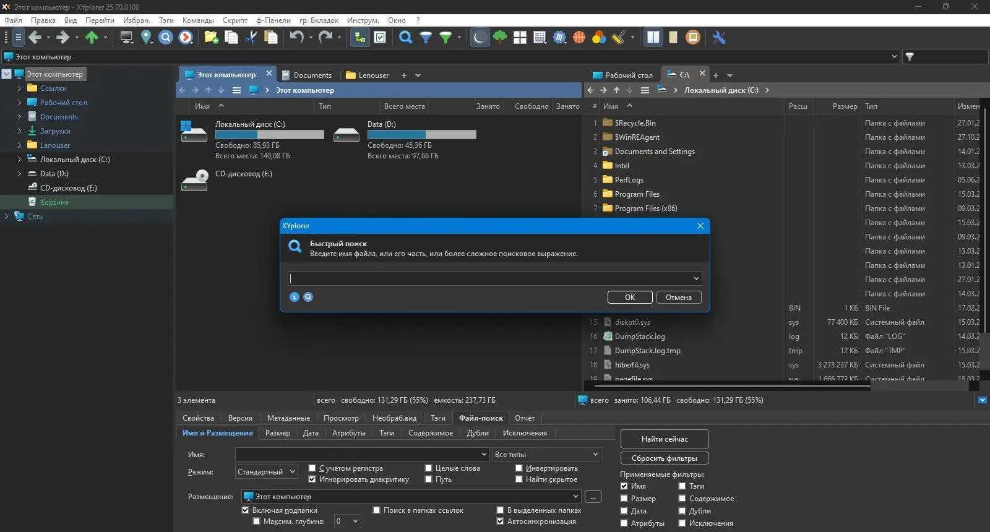Open Configuration via the wrench icon
The image size is (990, 532).
point(718,38)
